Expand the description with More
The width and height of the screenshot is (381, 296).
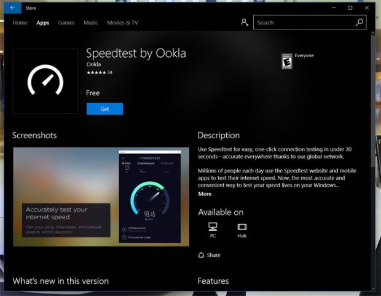(205, 194)
